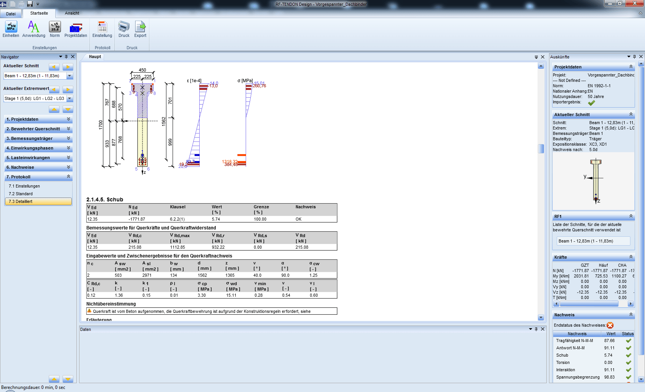The width and height of the screenshot is (645, 392).
Task: Select 7.2 Standard protocol
Action: pos(21,194)
